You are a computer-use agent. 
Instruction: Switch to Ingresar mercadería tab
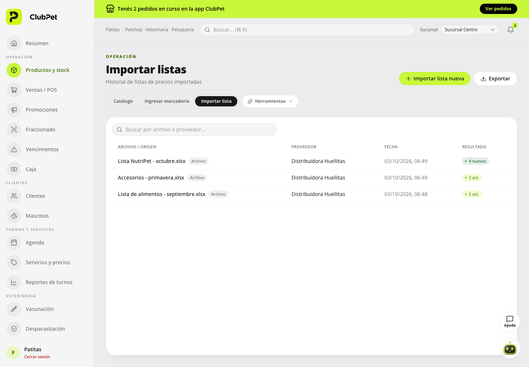tap(167, 101)
